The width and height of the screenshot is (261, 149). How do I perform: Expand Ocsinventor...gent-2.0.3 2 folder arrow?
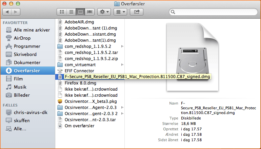point(122,113)
